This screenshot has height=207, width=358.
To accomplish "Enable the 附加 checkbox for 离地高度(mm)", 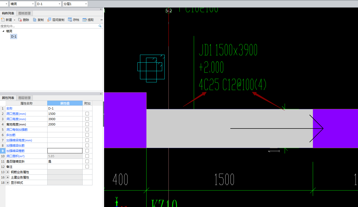I will pyautogui.click(x=87, y=124).
